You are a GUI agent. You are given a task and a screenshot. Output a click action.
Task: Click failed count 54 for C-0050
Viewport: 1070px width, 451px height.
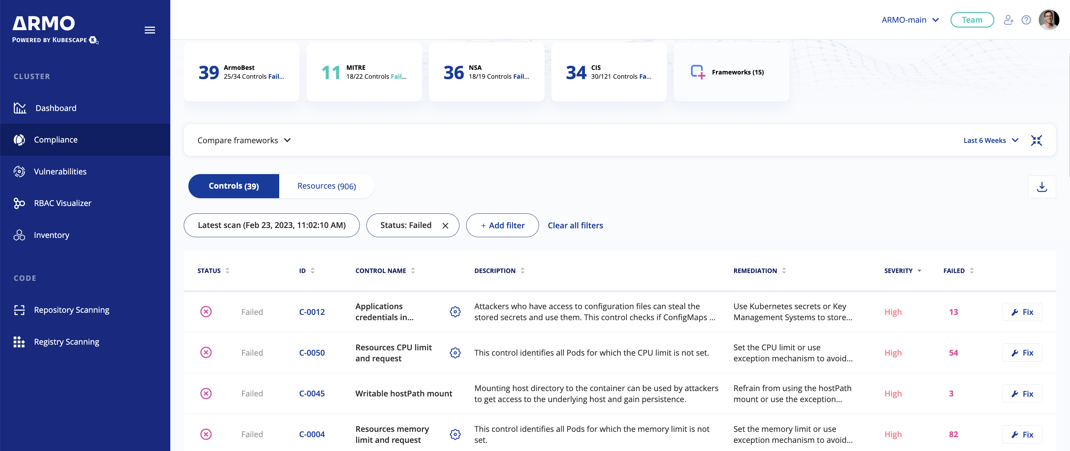[x=953, y=352]
